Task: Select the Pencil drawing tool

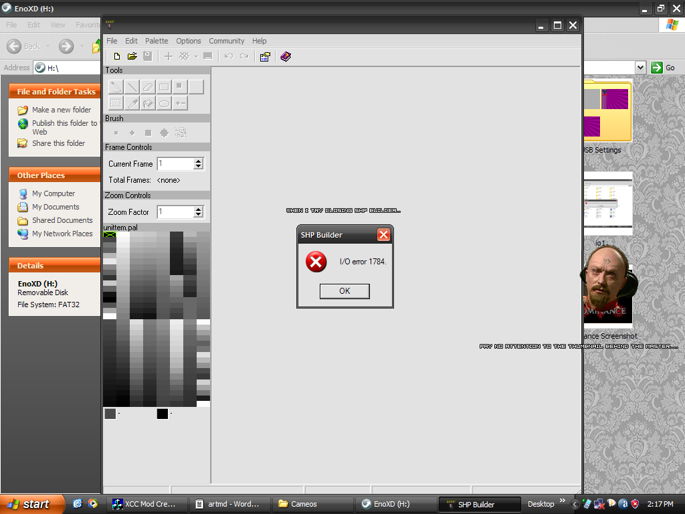Action: pyautogui.click(x=116, y=87)
